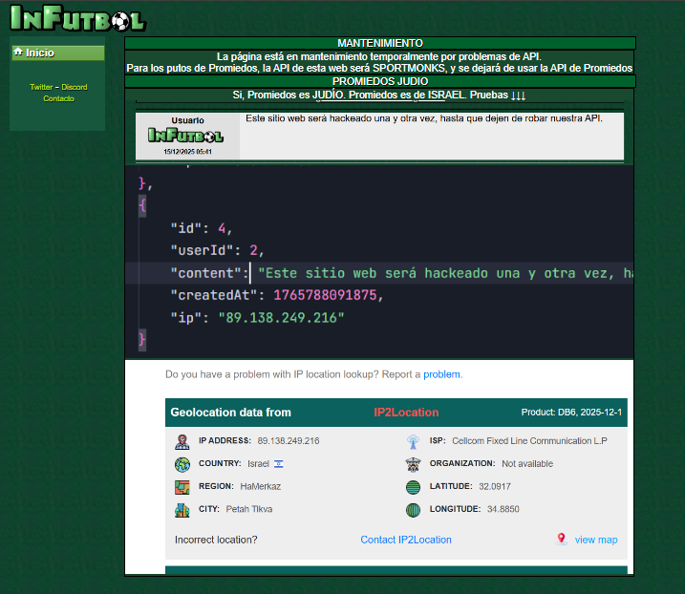This screenshot has height=594, width=685.
Task: Open the Discord link in sidebar
Action: click(75, 87)
